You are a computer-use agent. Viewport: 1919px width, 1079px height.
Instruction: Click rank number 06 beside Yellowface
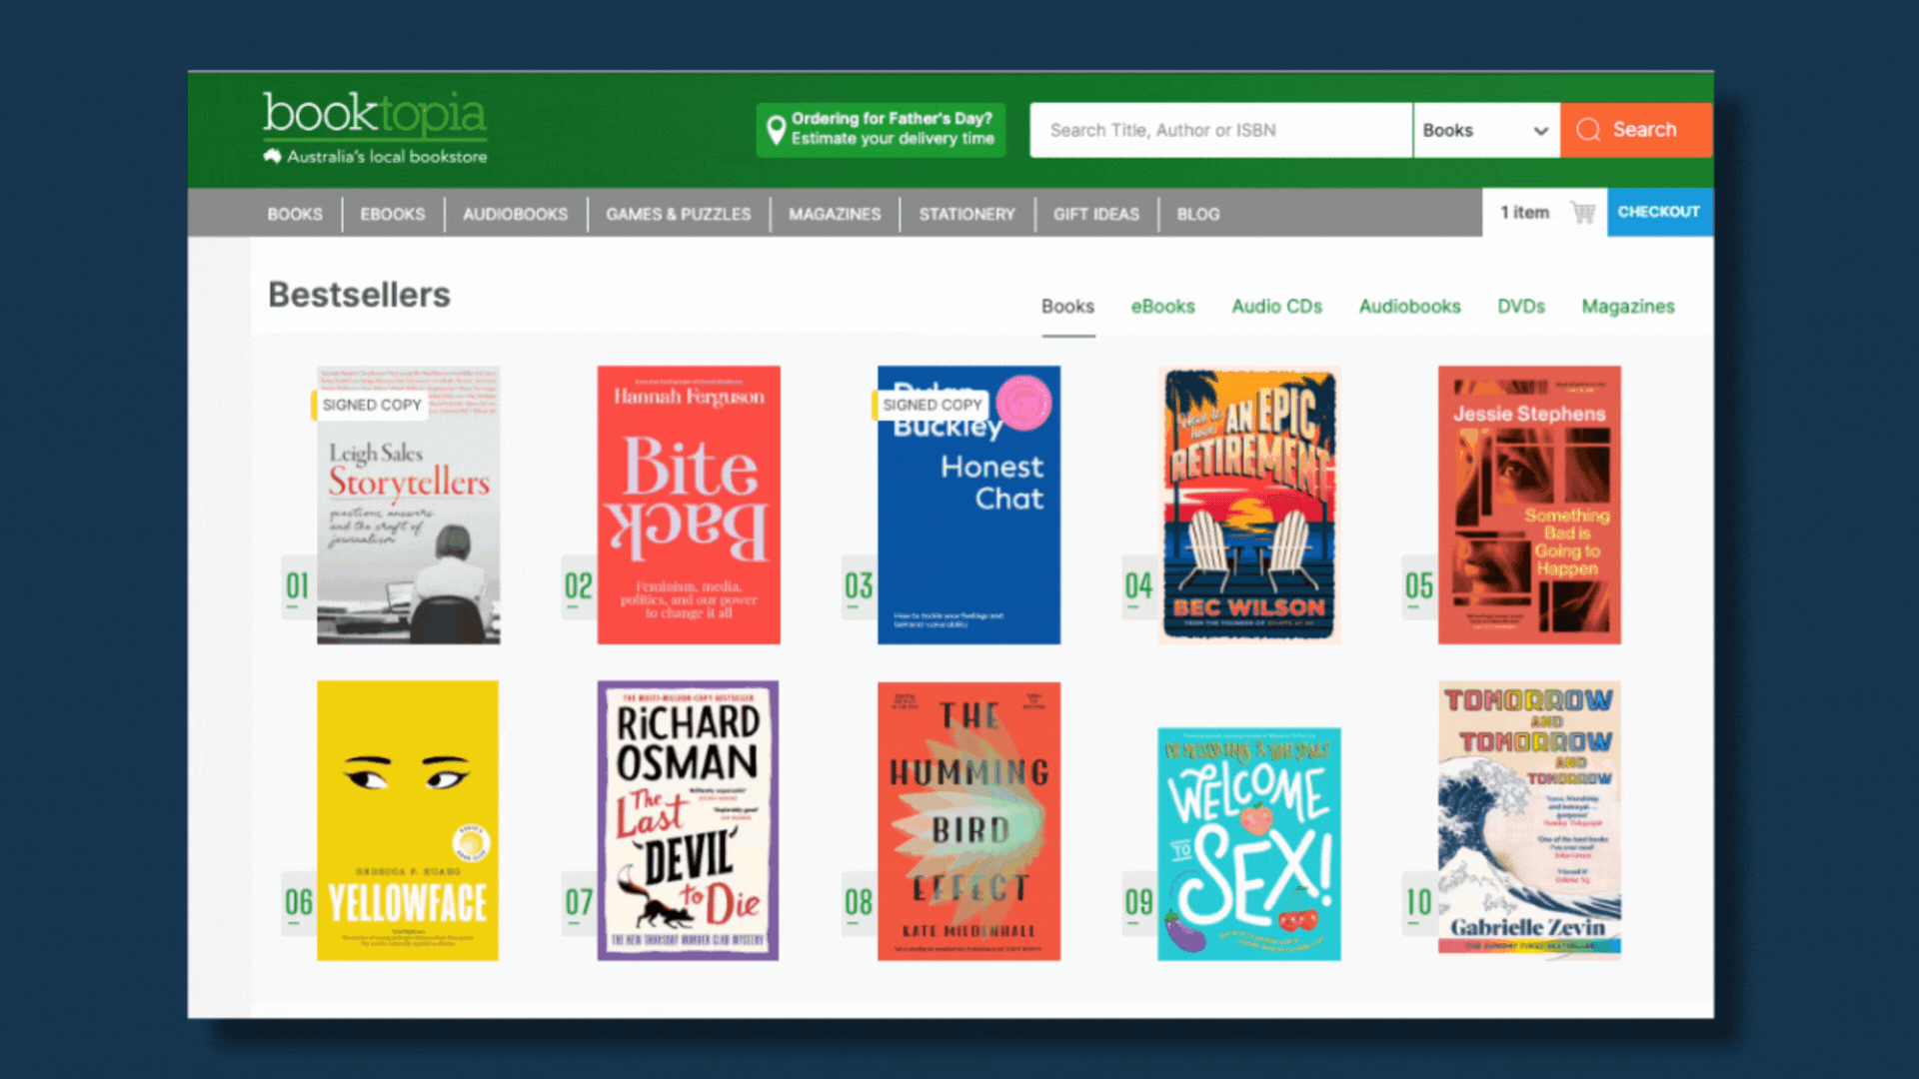(x=298, y=903)
